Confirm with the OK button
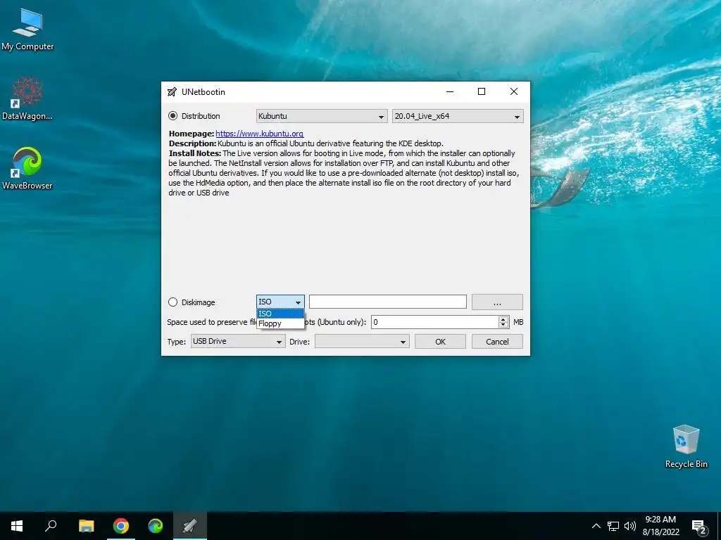Image resolution: width=721 pixels, height=540 pixels. 440,342
